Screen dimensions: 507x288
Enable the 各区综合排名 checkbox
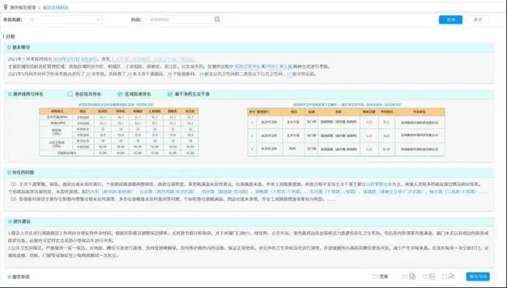point(70,94)
